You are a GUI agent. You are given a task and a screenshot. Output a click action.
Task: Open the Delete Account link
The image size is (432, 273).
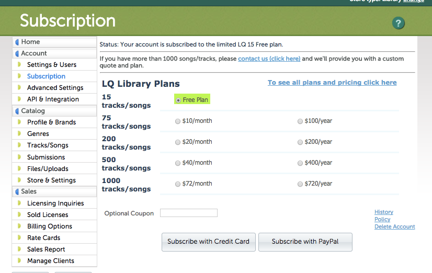(394, 227)
